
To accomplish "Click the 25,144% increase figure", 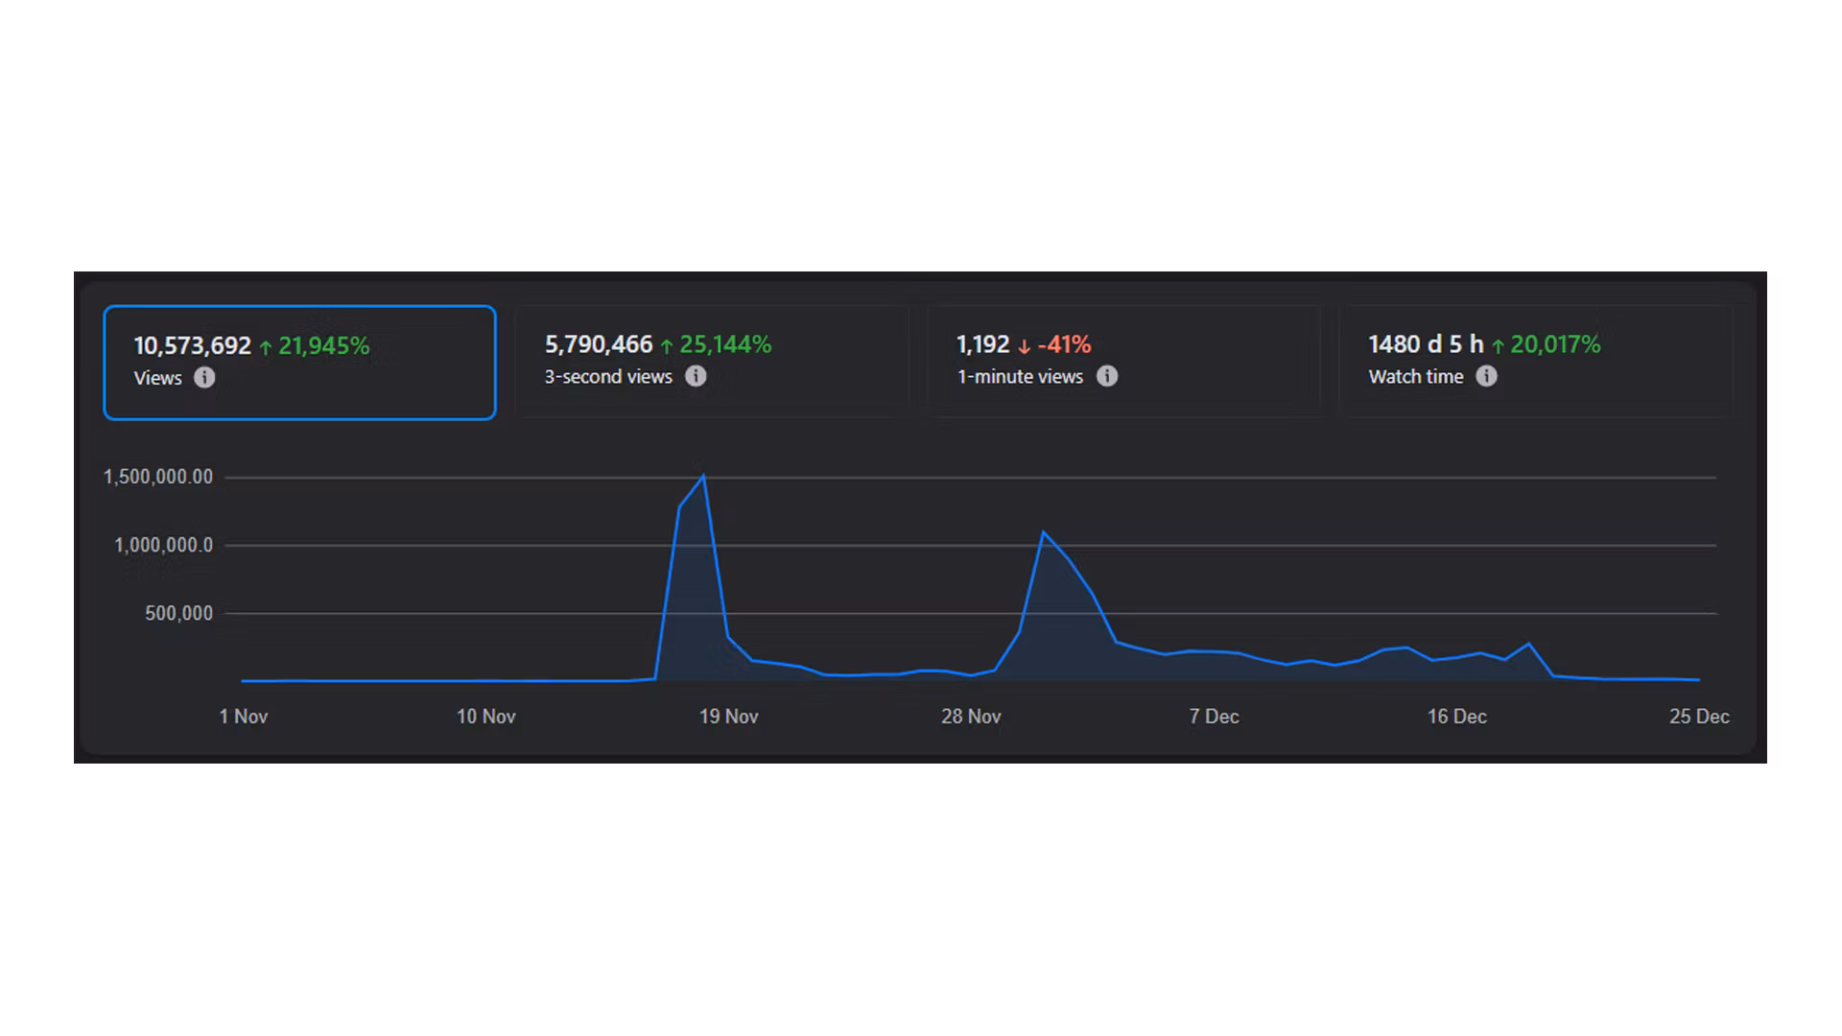I will point(725,344).
